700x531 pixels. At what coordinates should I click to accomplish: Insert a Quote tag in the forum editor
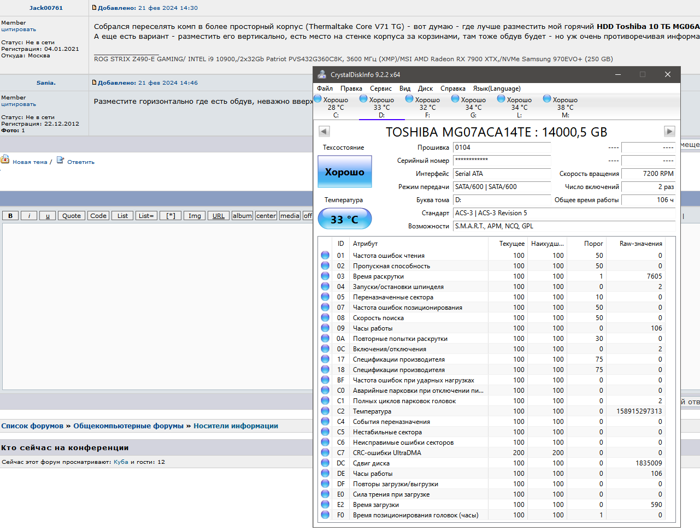point(72,216)
